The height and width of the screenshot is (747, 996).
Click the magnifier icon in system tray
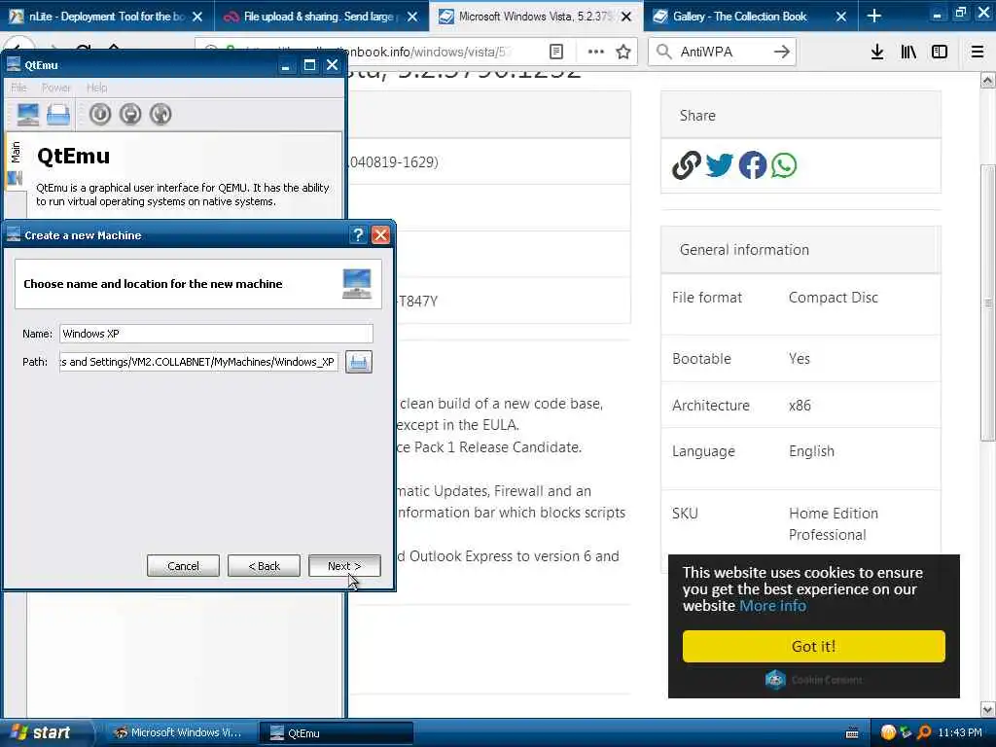tap(924, 733)
